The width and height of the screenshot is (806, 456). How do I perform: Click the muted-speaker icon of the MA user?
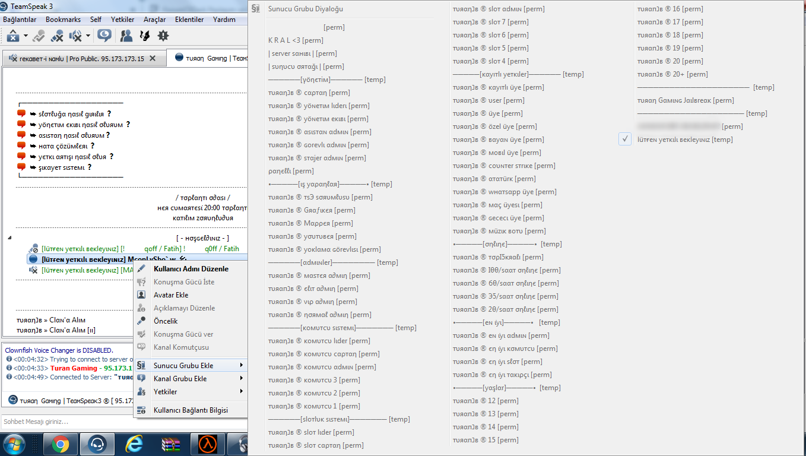34,270
